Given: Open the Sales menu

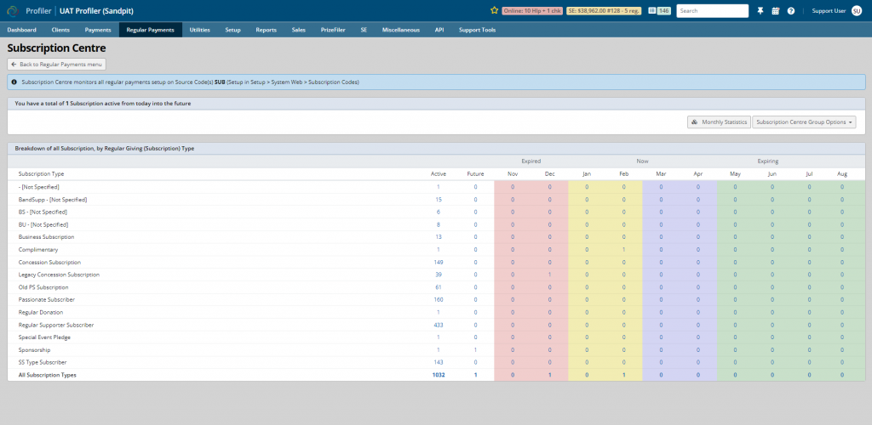Looking at the screenshot, I should pyautogui.click(x=299, y=30).
